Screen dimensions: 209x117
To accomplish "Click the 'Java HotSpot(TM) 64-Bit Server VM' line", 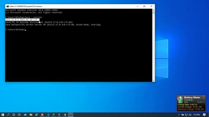I will pyautogui.click(x=53, y=25).
